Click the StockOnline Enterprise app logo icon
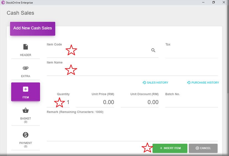229x156 pixels. pyautogui.click(x=3, y=2)
